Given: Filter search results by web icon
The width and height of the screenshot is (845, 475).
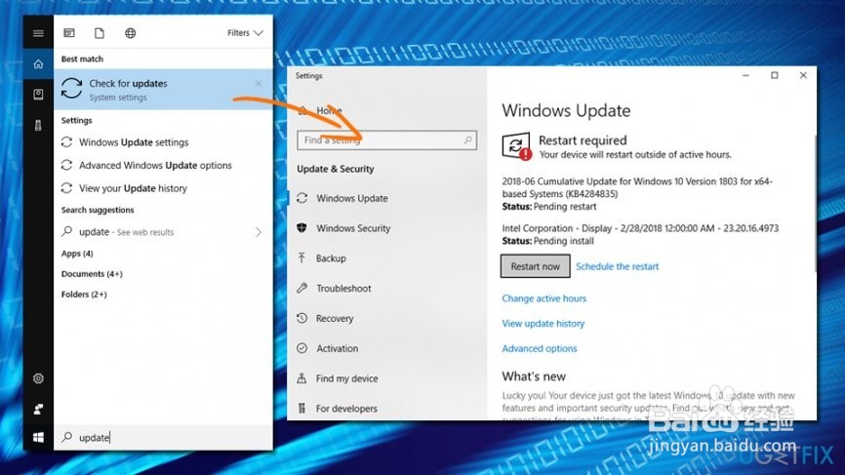Looking at the screenshot, I should click(131, 33).
